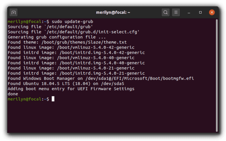Click the vmlinuz-5.4.0-42-generic line
This screenshot has width=226, height=141.
point(71,47)
